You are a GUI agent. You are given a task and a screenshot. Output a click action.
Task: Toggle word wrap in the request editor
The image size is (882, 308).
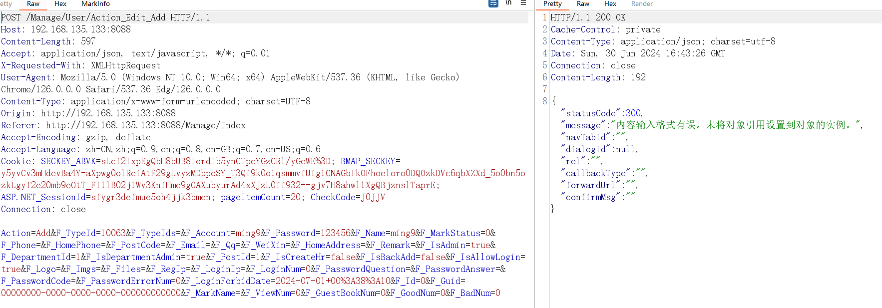pyautogui.click(x=493, y=3)
